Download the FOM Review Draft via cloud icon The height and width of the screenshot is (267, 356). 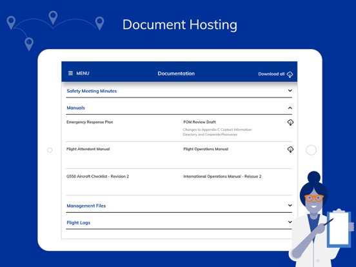pos(290,123)
